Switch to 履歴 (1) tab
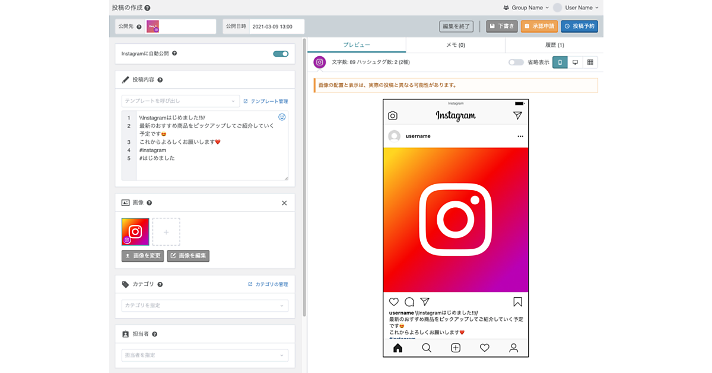712x373 pixels. [555, 45]
